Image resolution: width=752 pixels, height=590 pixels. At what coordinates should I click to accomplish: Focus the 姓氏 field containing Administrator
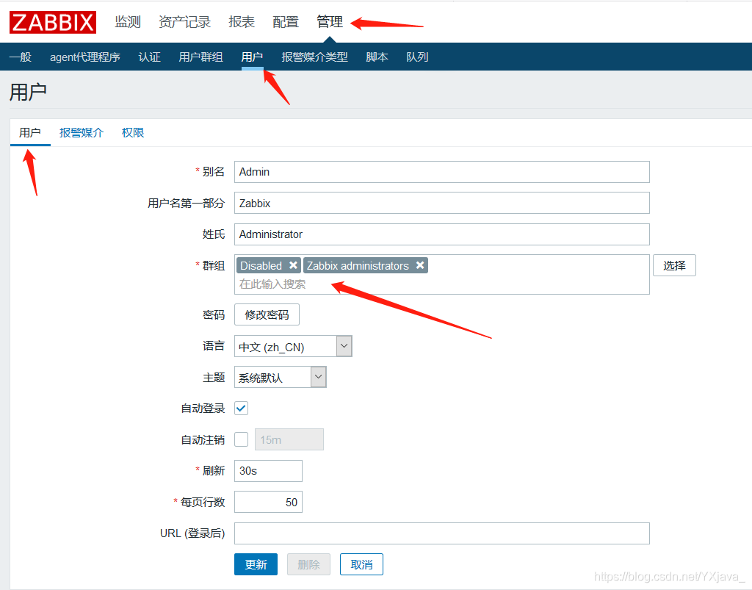441,234
